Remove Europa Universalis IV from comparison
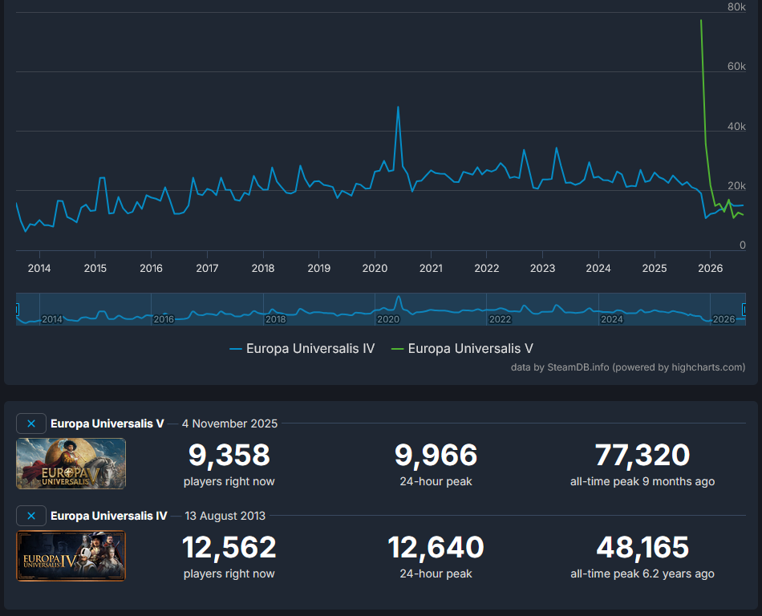 pos(31,516)
